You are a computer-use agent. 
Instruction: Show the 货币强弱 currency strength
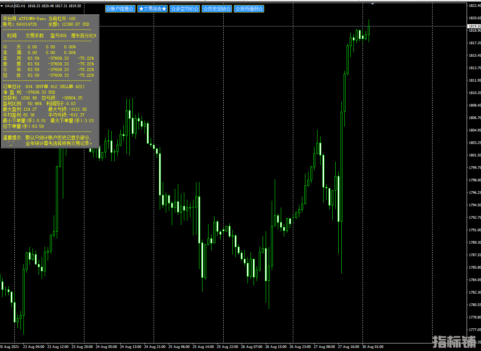(249, 9)
